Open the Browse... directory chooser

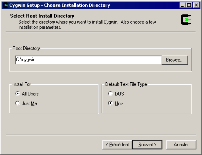(175, 60)
